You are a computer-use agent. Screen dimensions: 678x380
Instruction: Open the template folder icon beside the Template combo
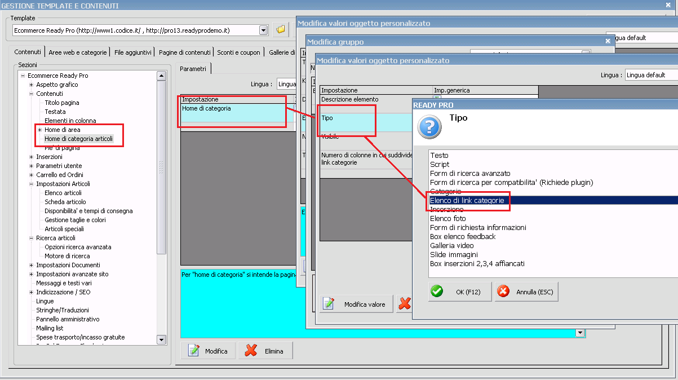click(280, 30)
